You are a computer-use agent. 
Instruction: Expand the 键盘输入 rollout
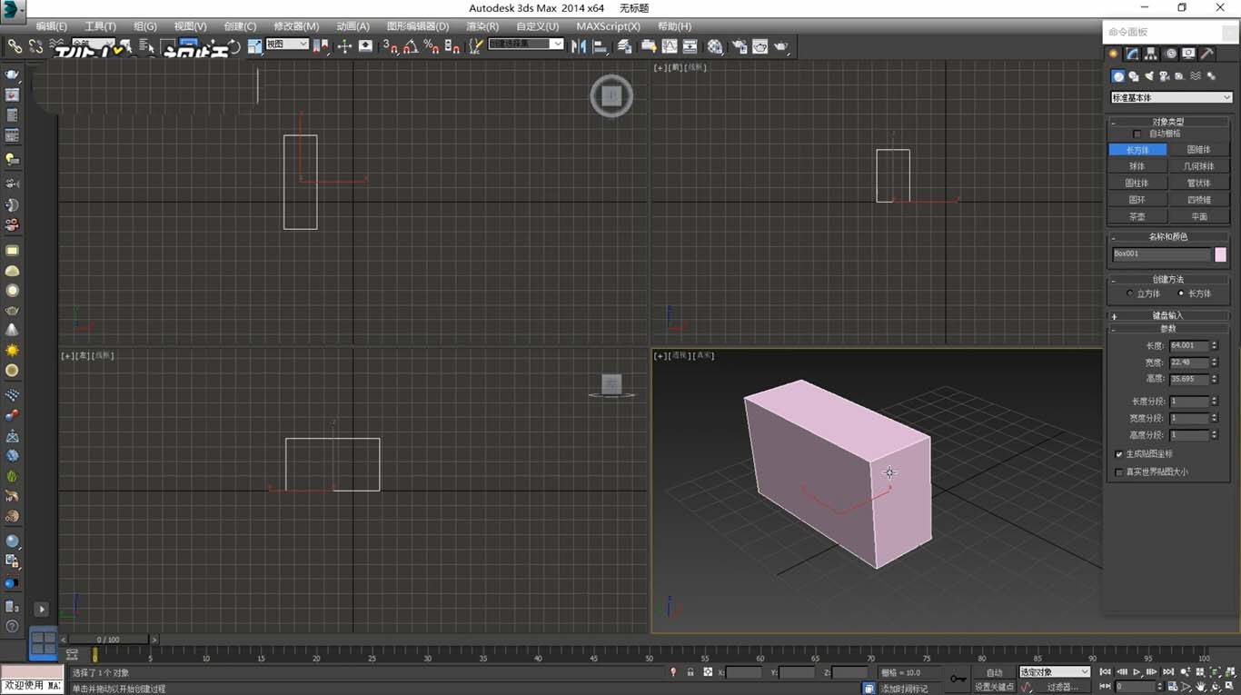click(1167, 315)
